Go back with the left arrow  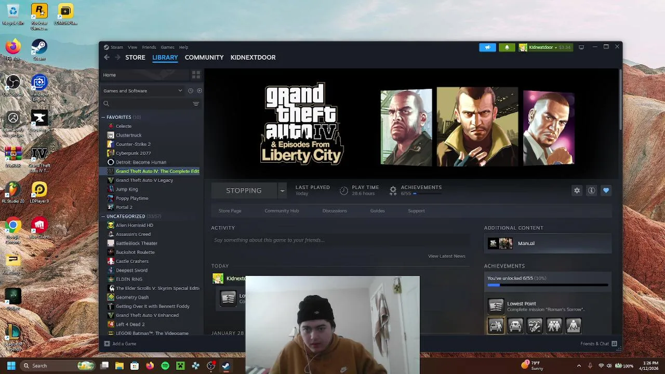coord(107,57)
